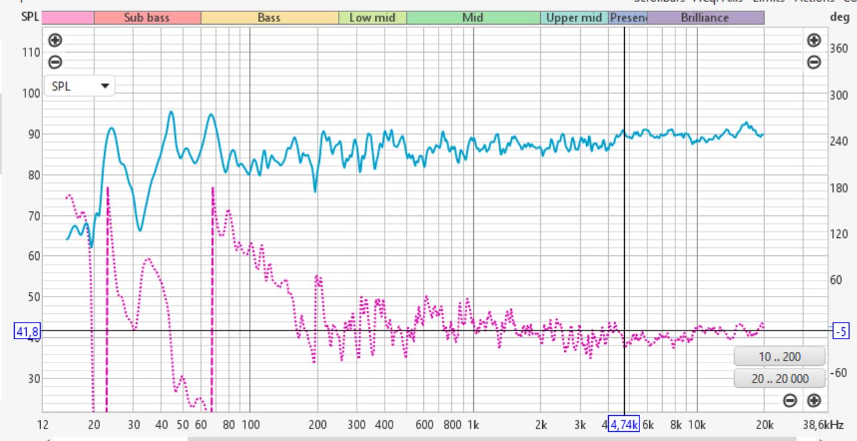Zoom in right vertical axis plus icon

click(x=814, y=40)
